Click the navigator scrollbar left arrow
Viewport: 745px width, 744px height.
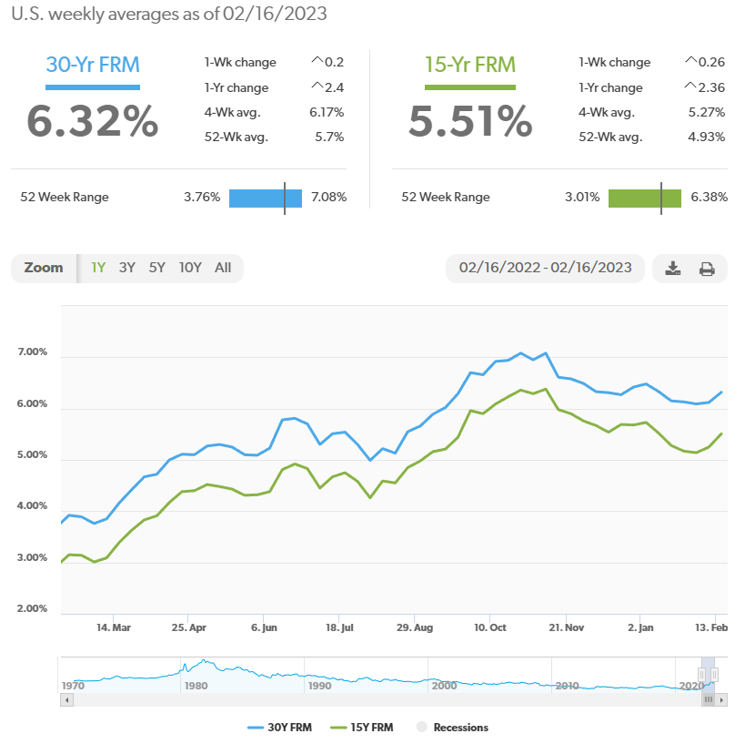pos(65,700)
